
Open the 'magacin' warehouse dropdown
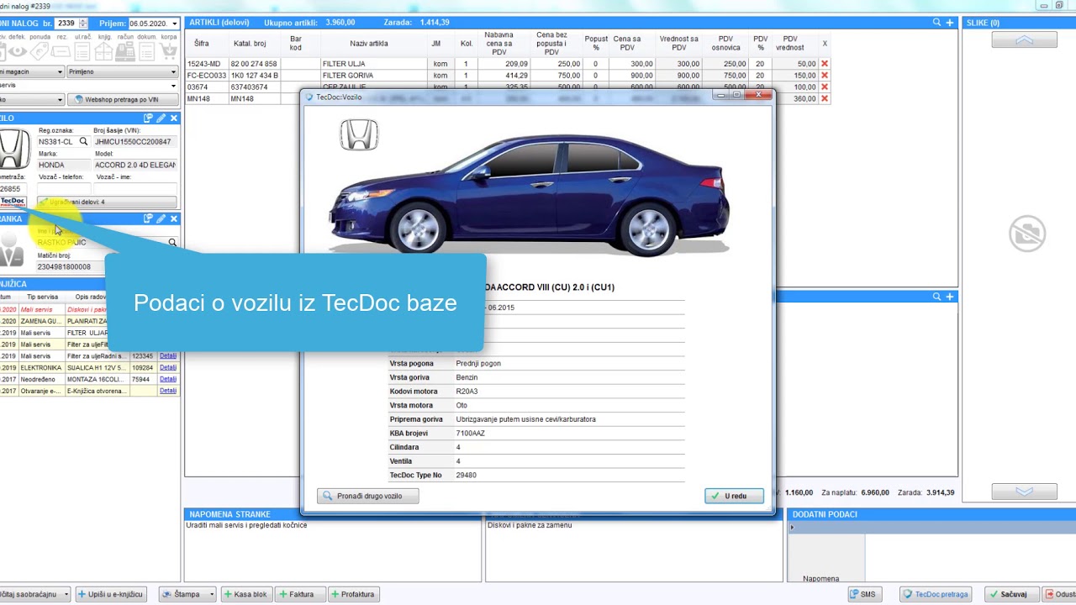pos(60,72)
